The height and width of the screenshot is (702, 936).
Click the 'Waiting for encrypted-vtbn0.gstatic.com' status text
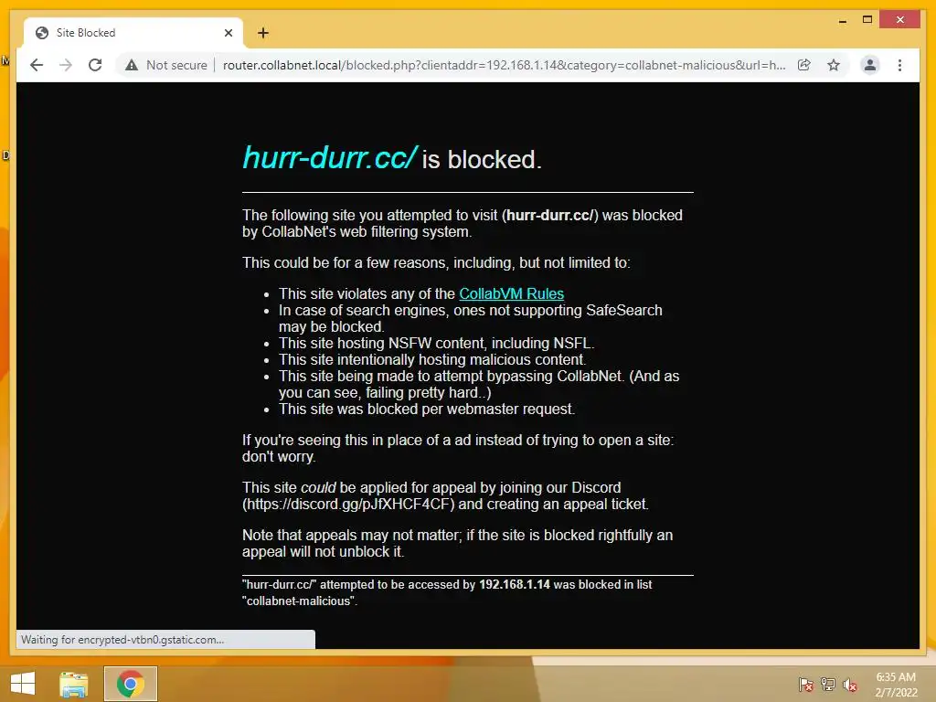(x=122, y=639)
